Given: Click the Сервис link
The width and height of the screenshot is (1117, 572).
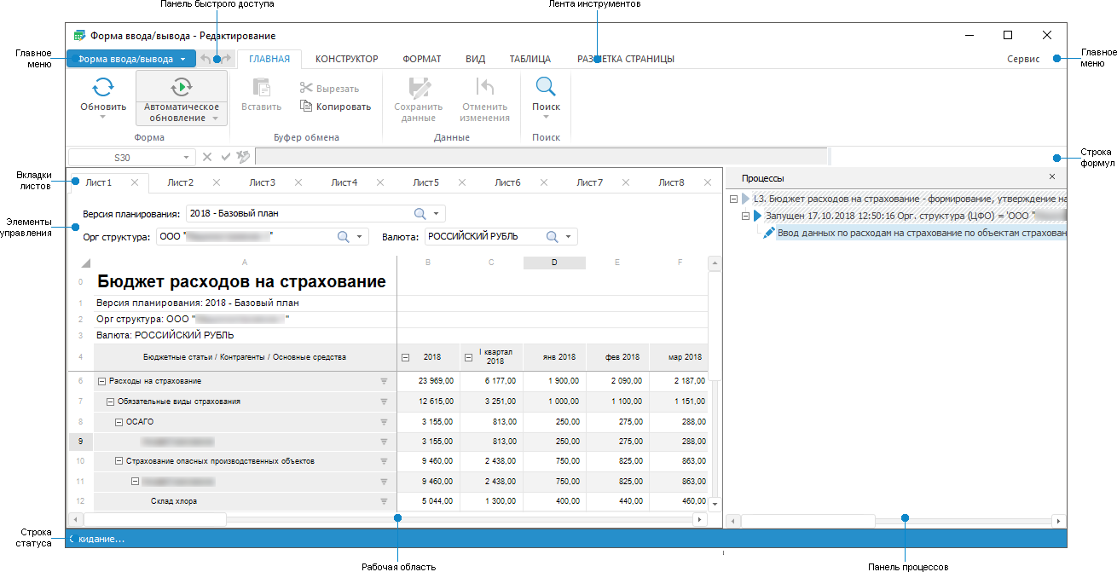Looking at the screenshot, I should tap(1022, 59).
